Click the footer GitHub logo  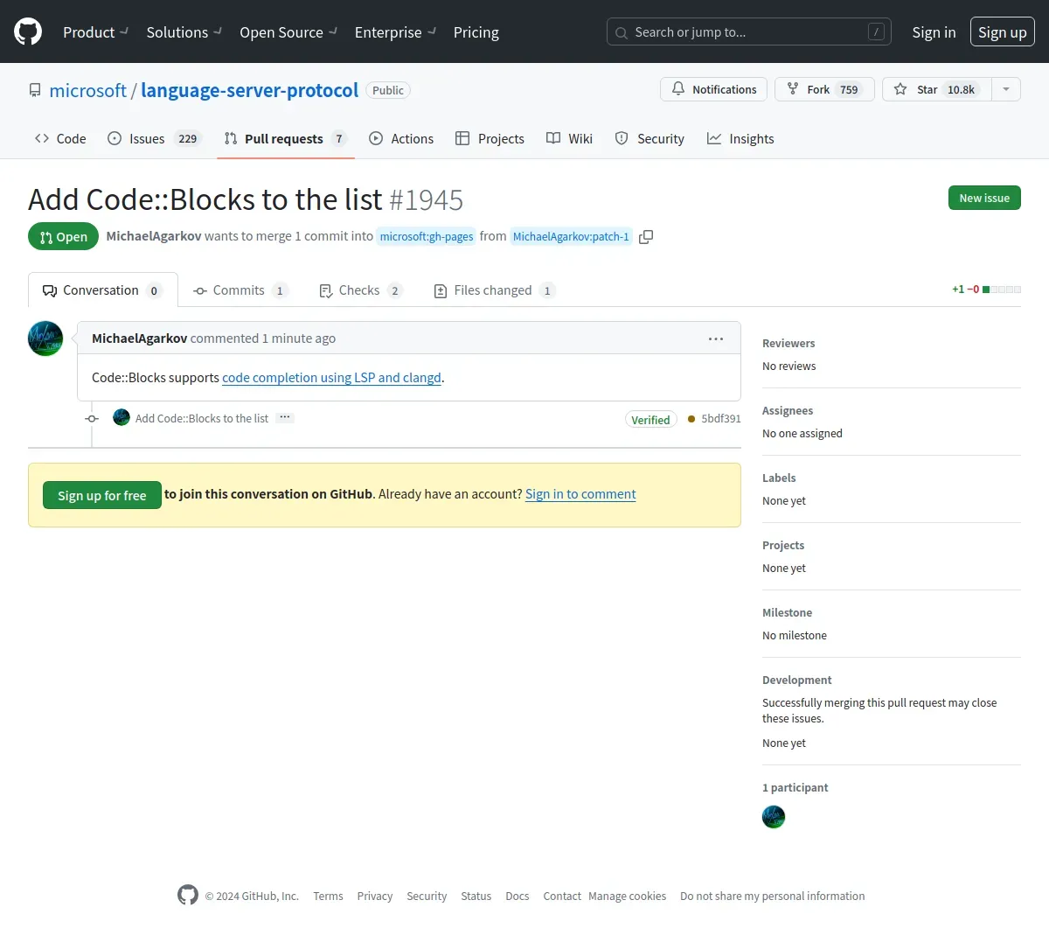188,895
